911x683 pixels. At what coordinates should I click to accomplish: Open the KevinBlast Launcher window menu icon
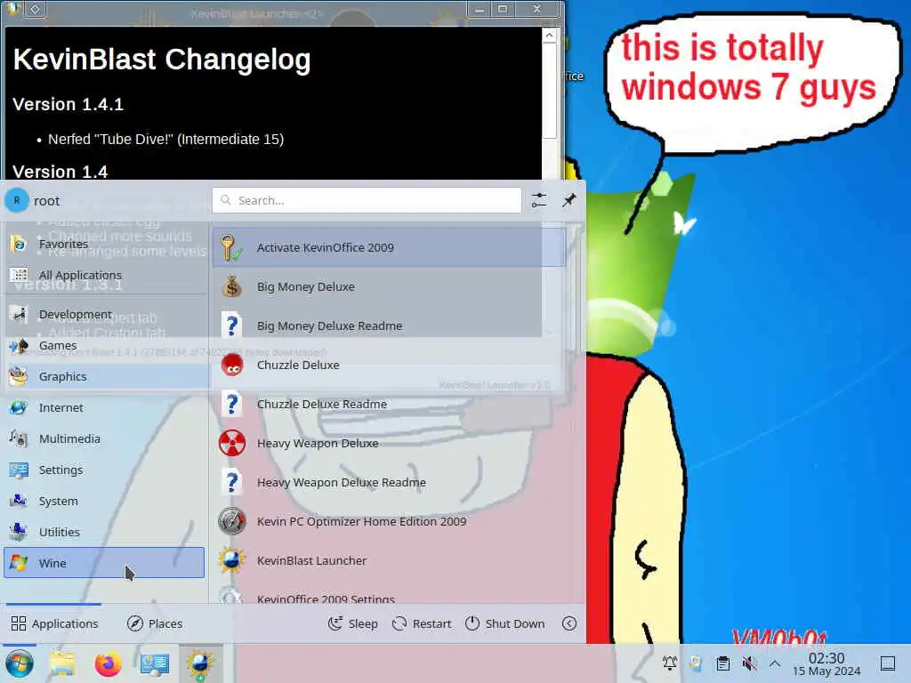[x=14, y=8]
